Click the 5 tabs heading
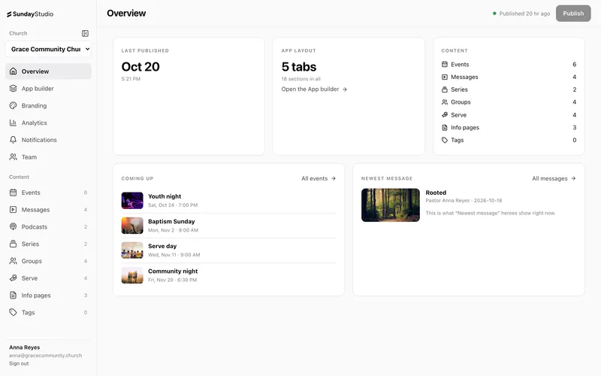The width and height of the screenshot is (601, 376). [x=299, y=67]
